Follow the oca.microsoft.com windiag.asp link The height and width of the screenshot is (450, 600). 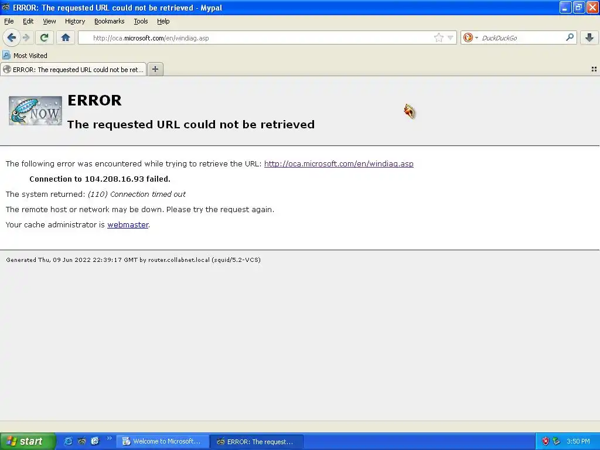click(x=339, y=164)
